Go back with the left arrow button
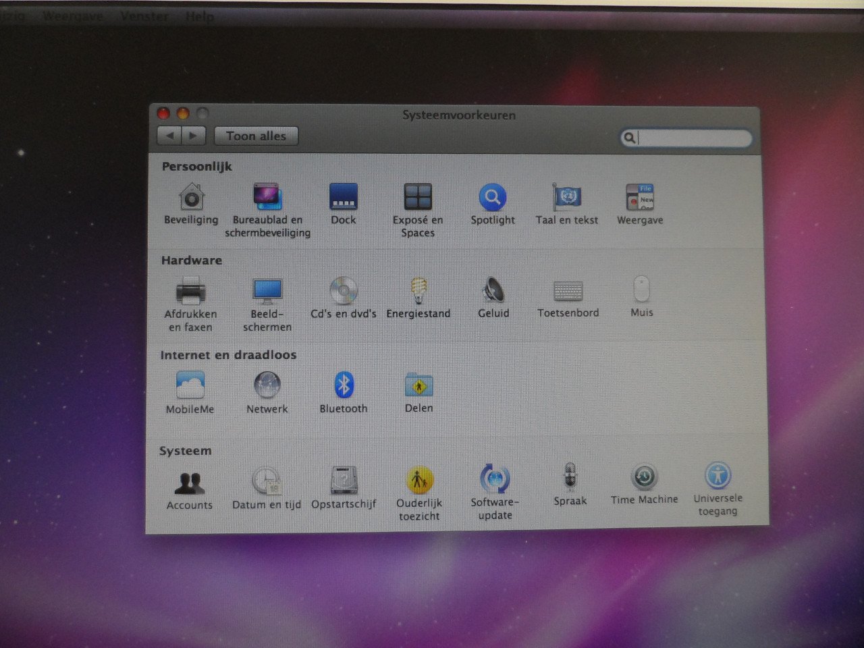This screenshot has height=648, width=864. pos(169,136)
